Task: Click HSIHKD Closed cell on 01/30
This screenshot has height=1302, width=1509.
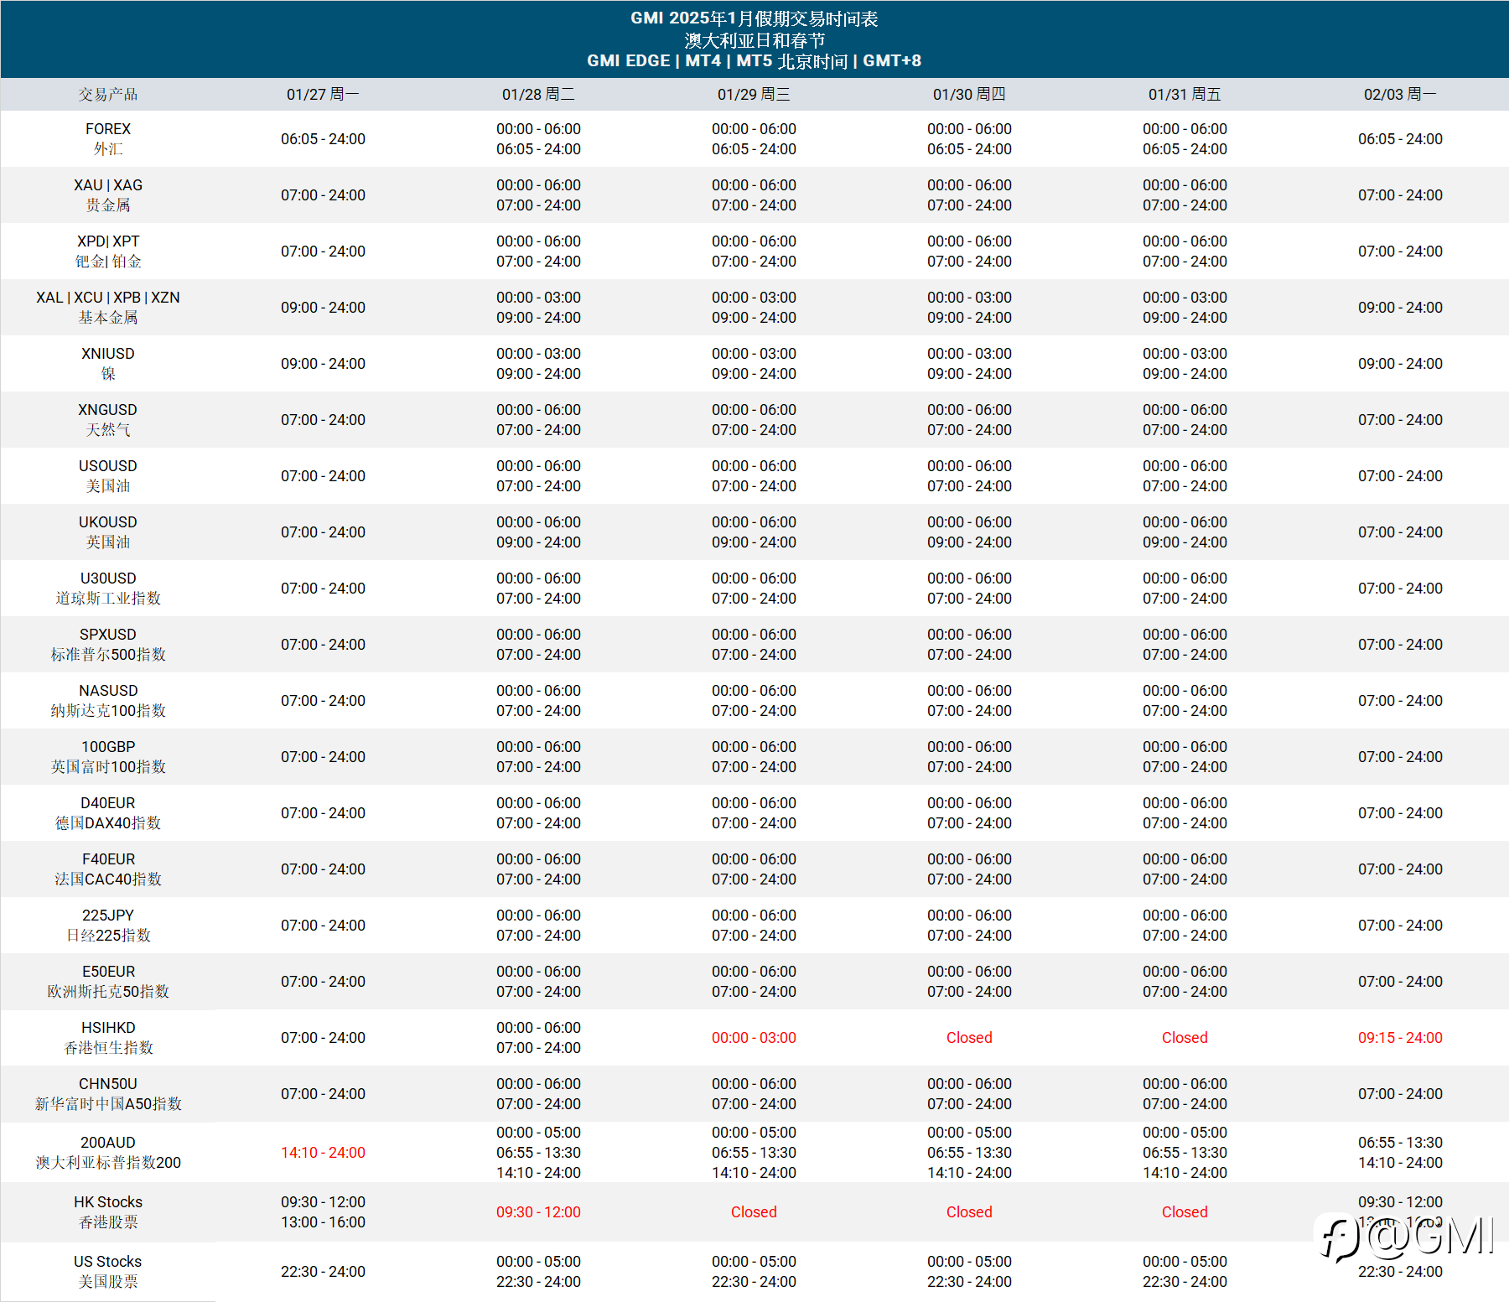Action: (x=969, y=1038)
